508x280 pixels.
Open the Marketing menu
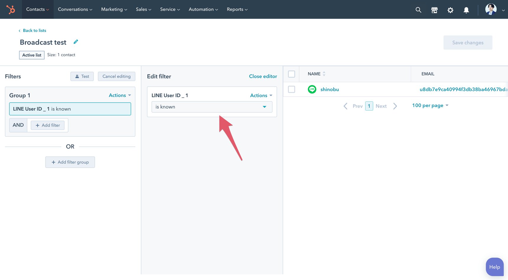[x=114, y=9]
